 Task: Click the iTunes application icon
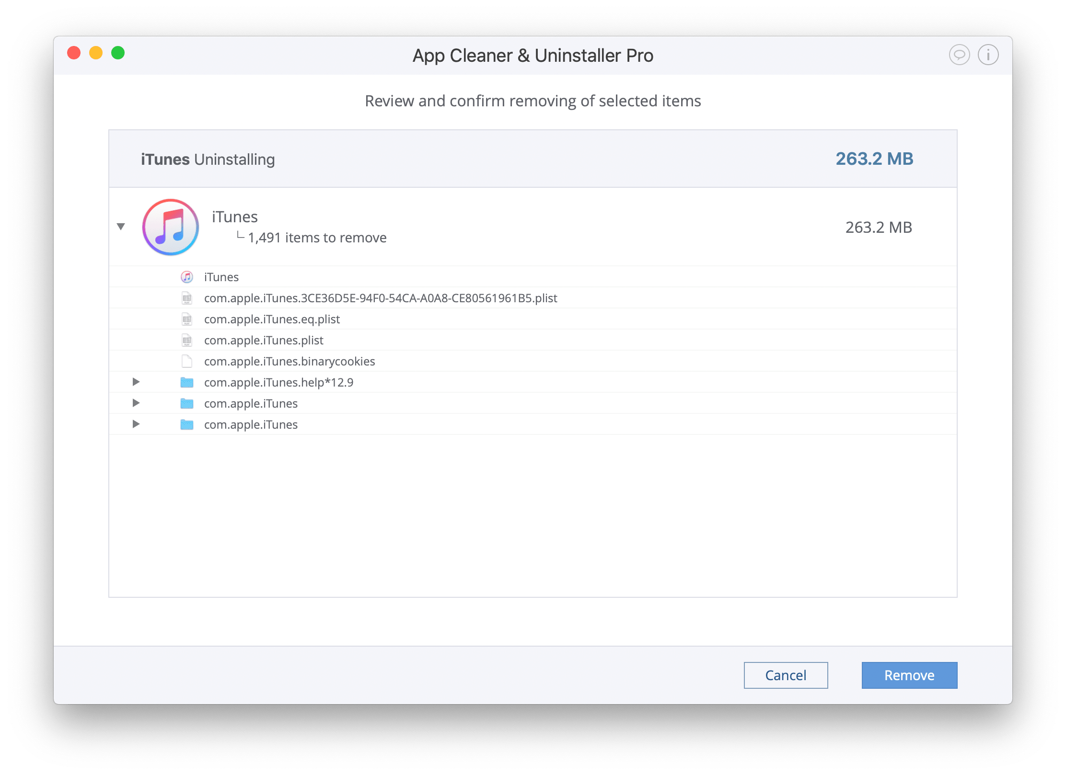(169, 226)
